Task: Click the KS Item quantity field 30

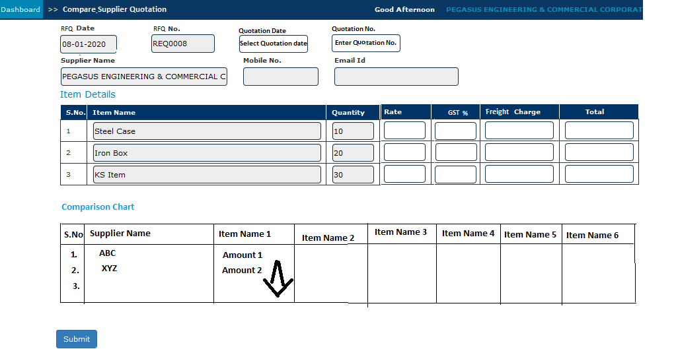Action: (353, 175)
